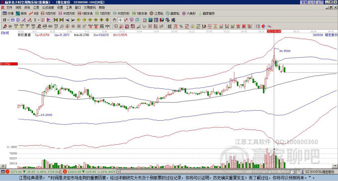Click the zigzag line chart icon
Viewport: 338px width, 181px height.
tap(126, 20)
